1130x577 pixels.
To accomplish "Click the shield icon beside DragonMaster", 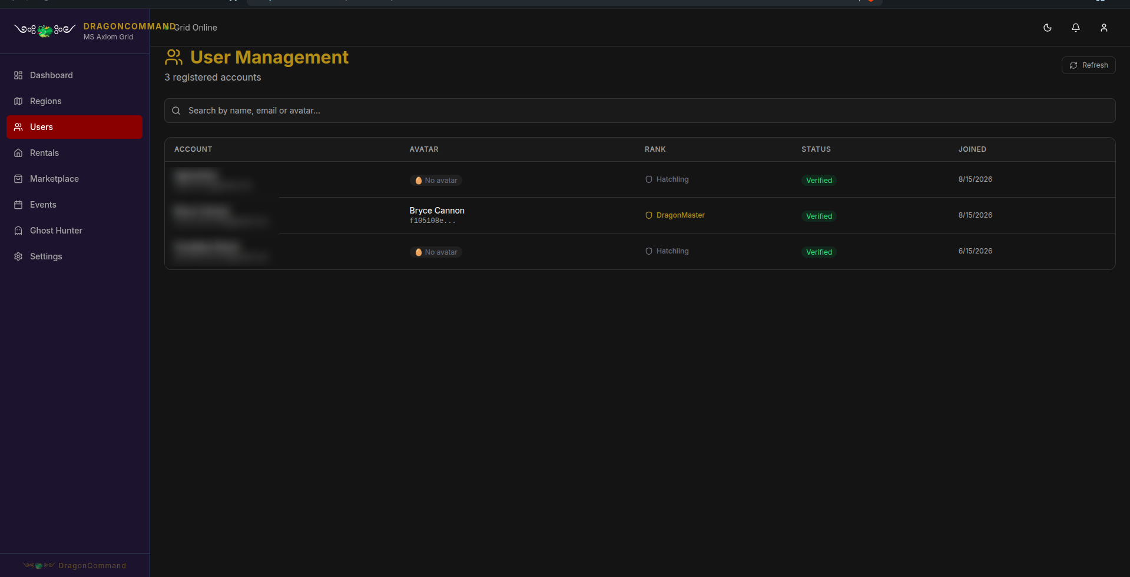I will tap(648, 215).
